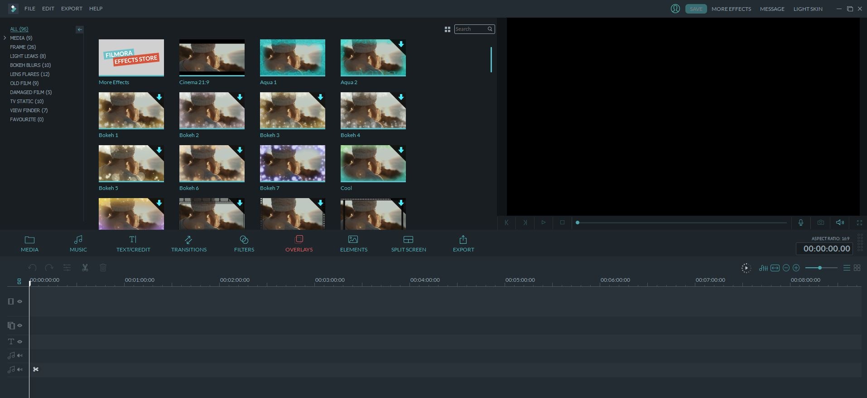The height and width of the screenshot is (398, 867).
Task: Click the preview volume speaker icon
Action: (x=840, y=223)
